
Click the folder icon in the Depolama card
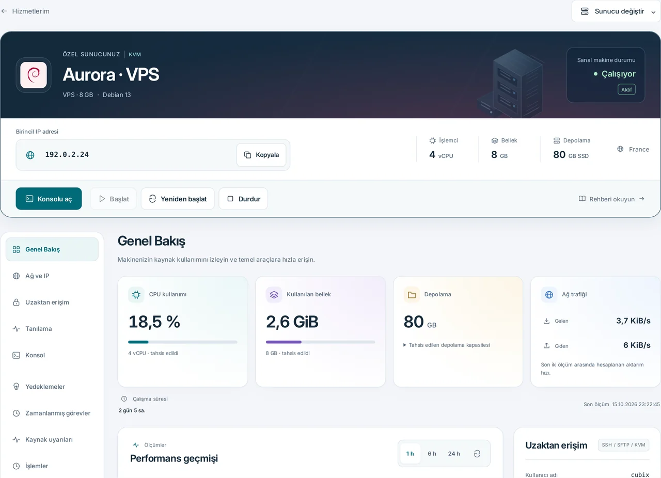[x=412, y=295]
